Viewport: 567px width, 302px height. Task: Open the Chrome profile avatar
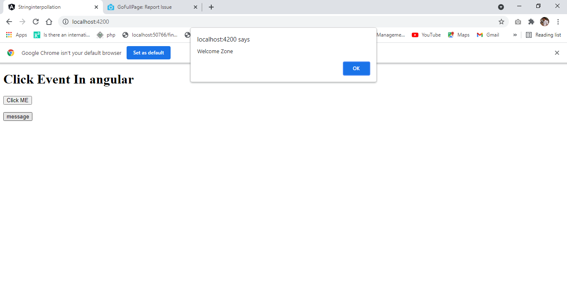point(545,22)
